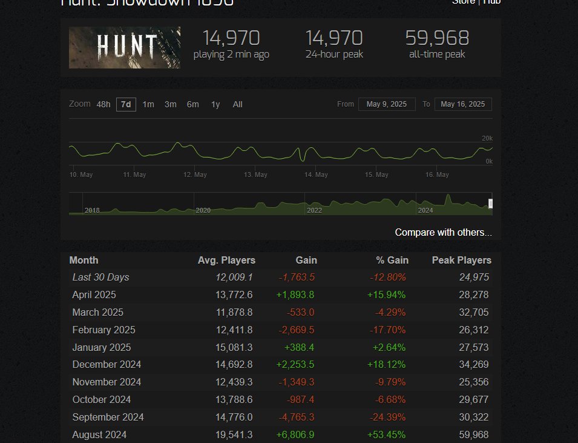Click the 16. May label on chart axis

pyautogui.click(x=437, y=175)
